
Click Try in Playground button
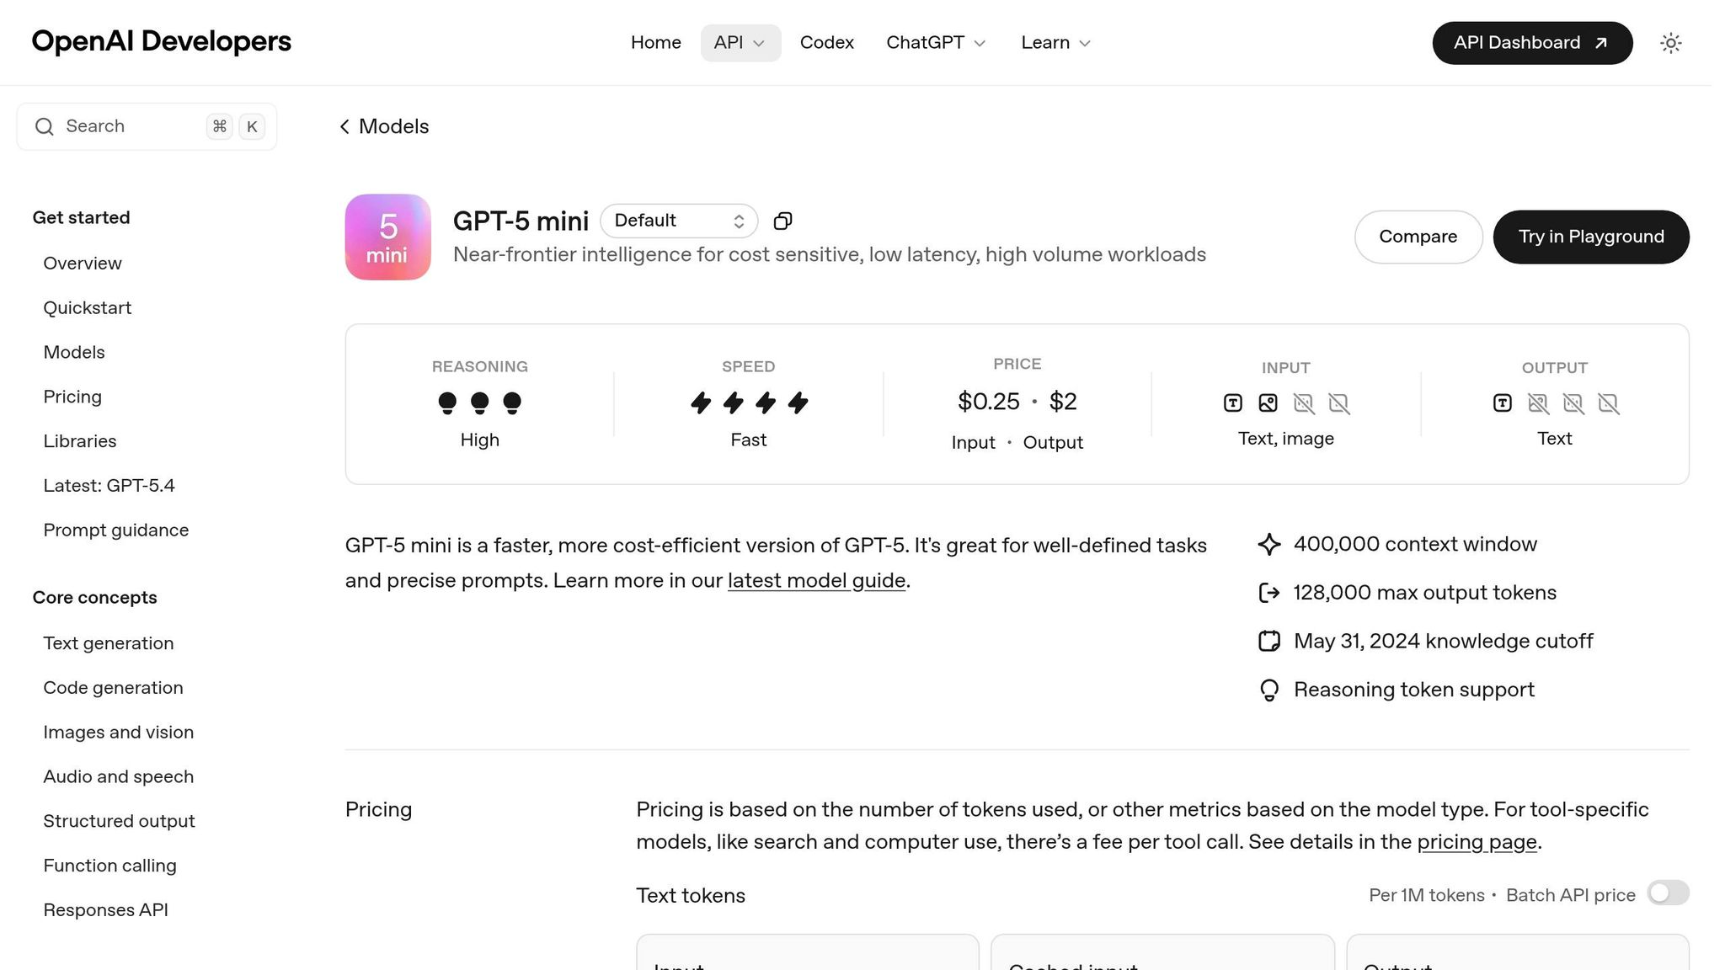pyautogui.click(x=1590, y=237)
